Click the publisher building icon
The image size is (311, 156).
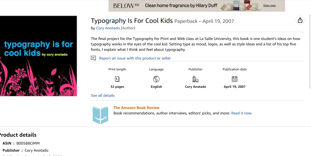pyautogui.click(x=195, y=79)
